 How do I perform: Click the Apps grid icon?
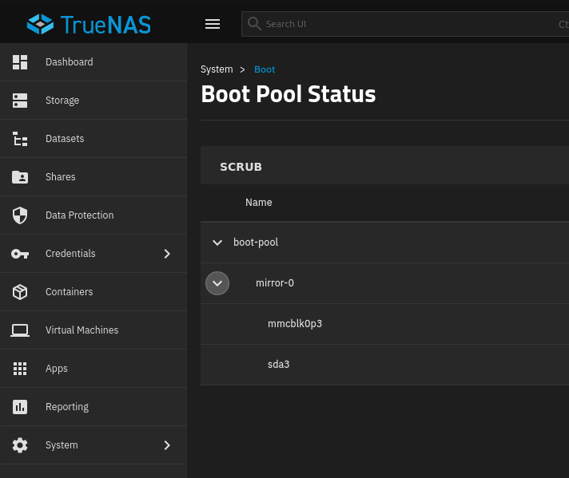pos(20,369)
